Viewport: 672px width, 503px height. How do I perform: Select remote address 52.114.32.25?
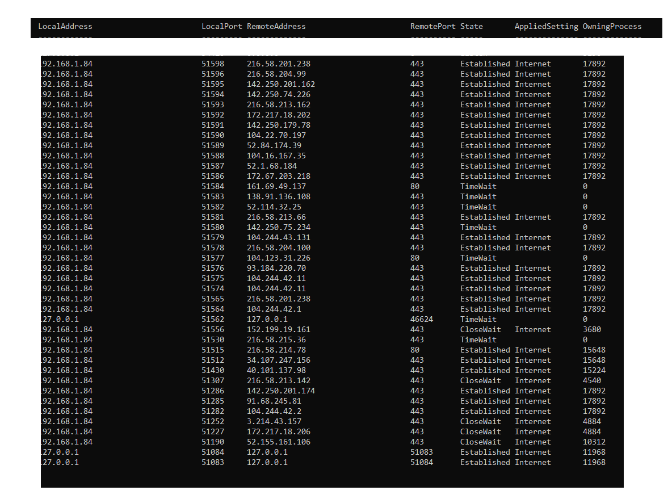(x=274, y=207)
